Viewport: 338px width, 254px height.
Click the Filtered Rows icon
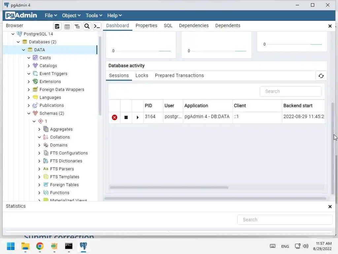[77, 26]
